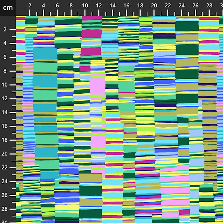Click the cm unit label in the ruler corner
Image resolution: width=223 pixels, height=223 pixels.
tap(8, 8)
